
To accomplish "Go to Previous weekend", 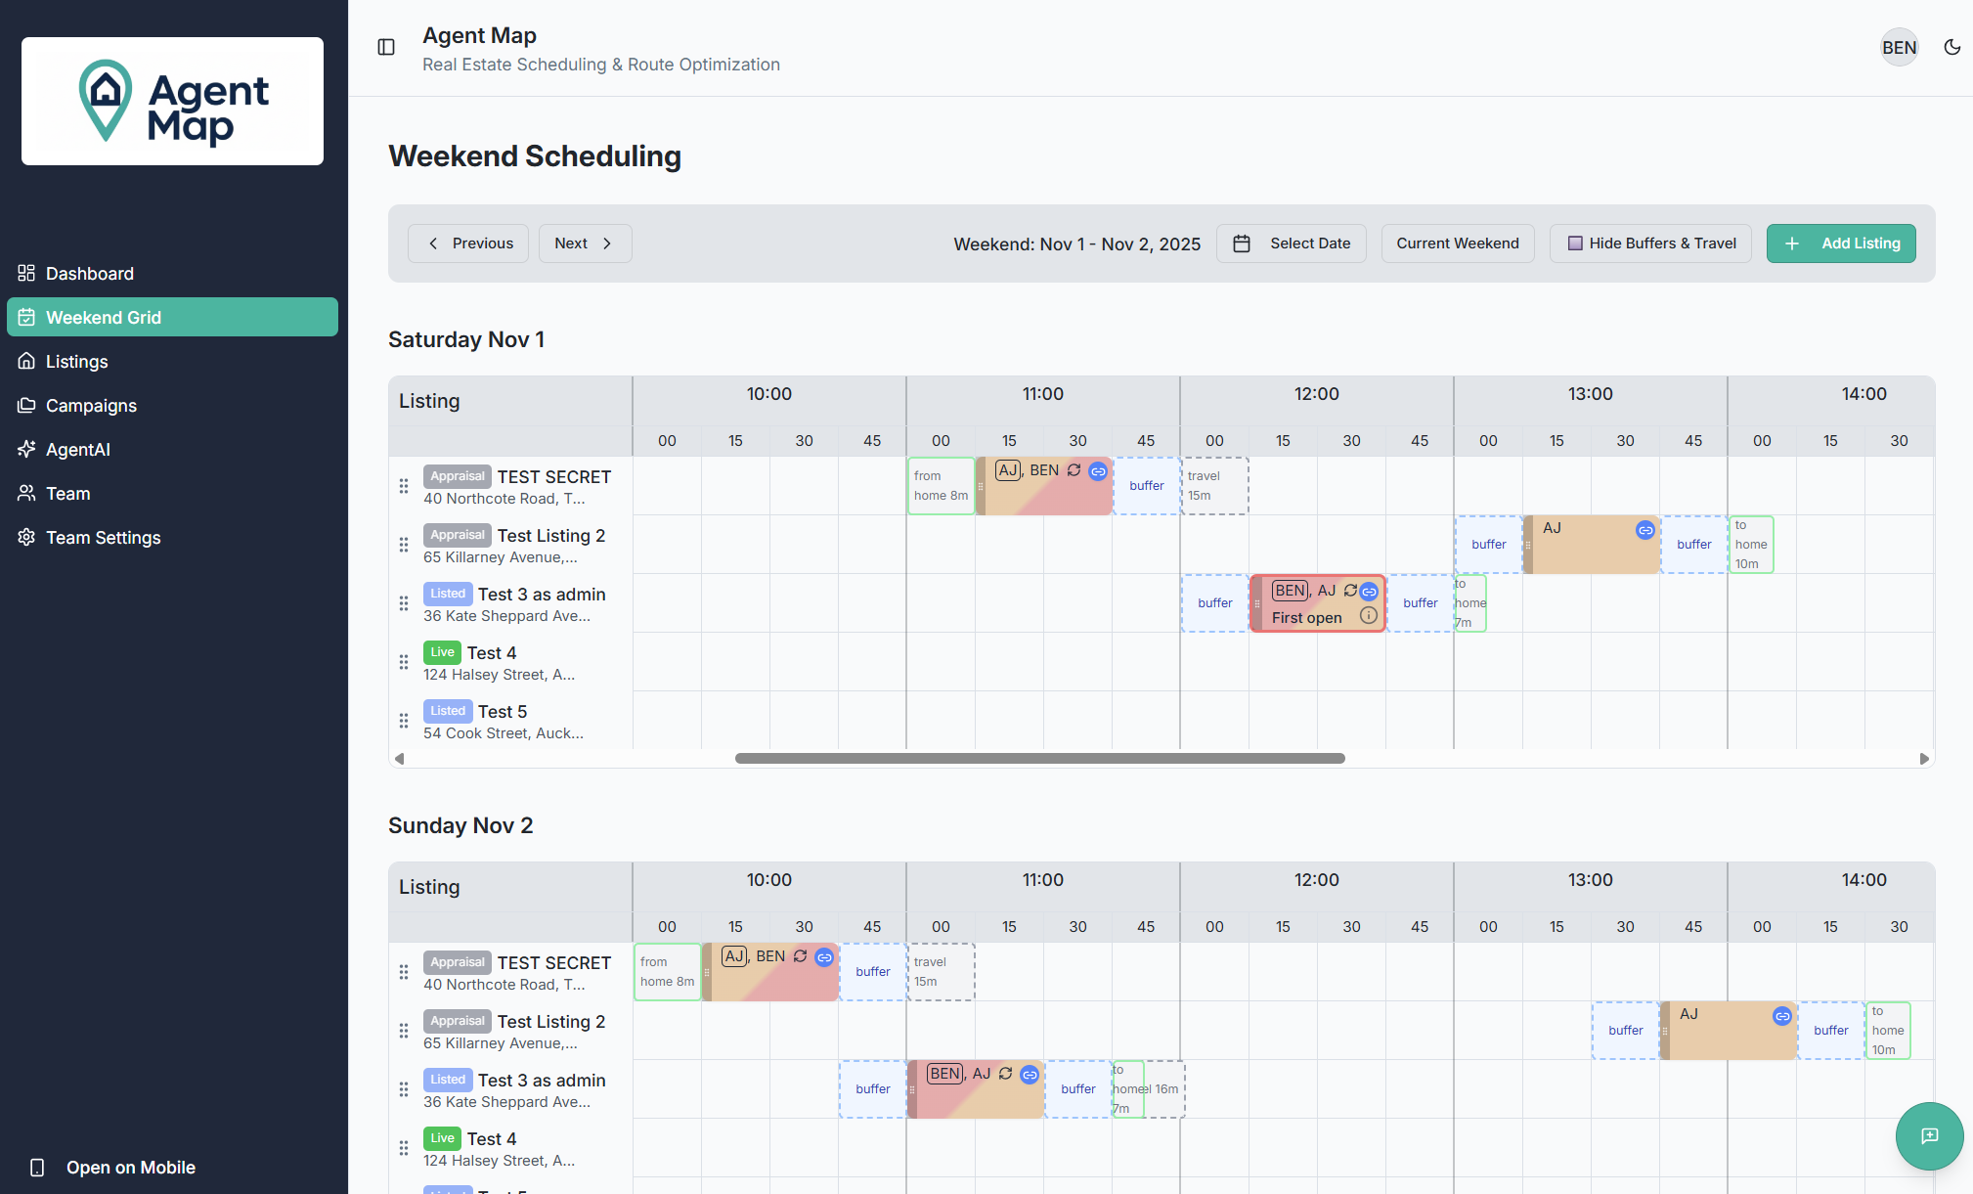I will click(x=468, y=243).
